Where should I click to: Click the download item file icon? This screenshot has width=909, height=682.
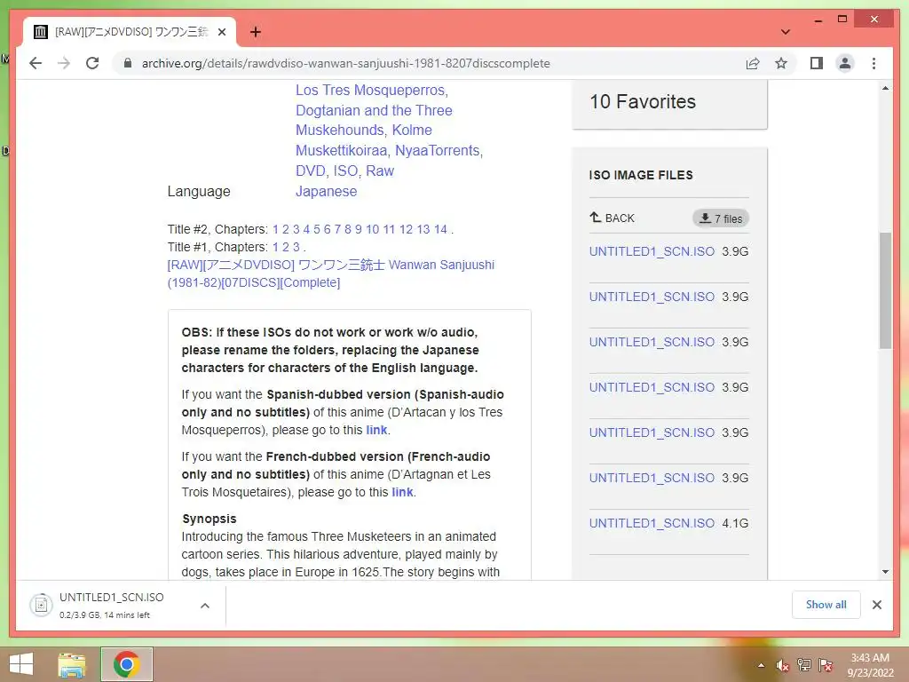click(41, 605)
